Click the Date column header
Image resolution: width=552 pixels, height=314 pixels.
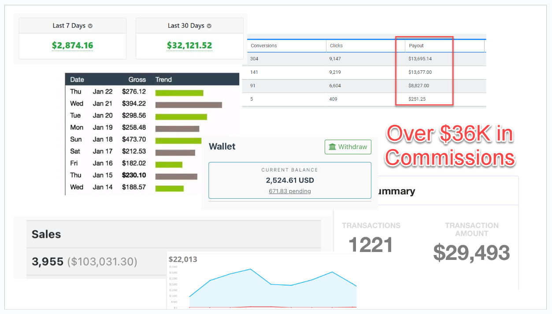[77, 80]
